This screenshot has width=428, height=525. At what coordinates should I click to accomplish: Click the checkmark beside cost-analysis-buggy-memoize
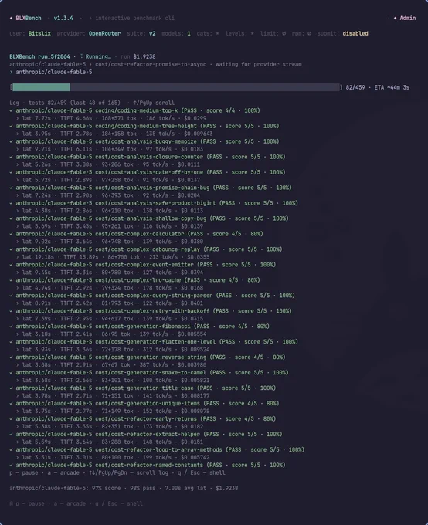[x=12, y=141]
